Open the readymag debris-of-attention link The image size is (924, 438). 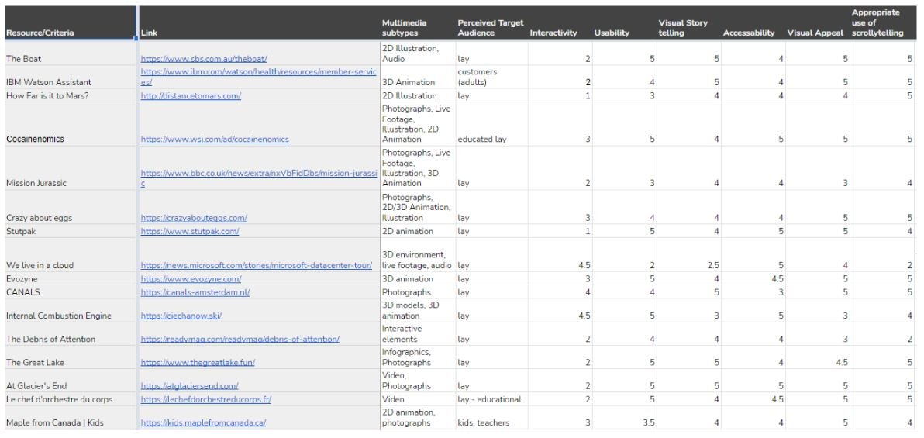pos(240,339)
